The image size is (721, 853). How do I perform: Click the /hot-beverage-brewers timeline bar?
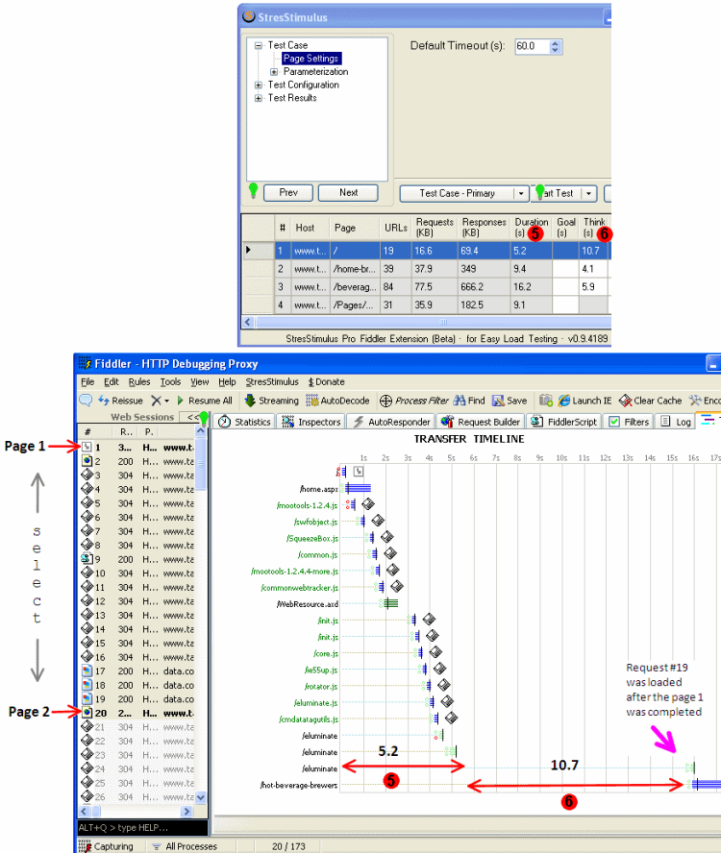click(708, 785)
